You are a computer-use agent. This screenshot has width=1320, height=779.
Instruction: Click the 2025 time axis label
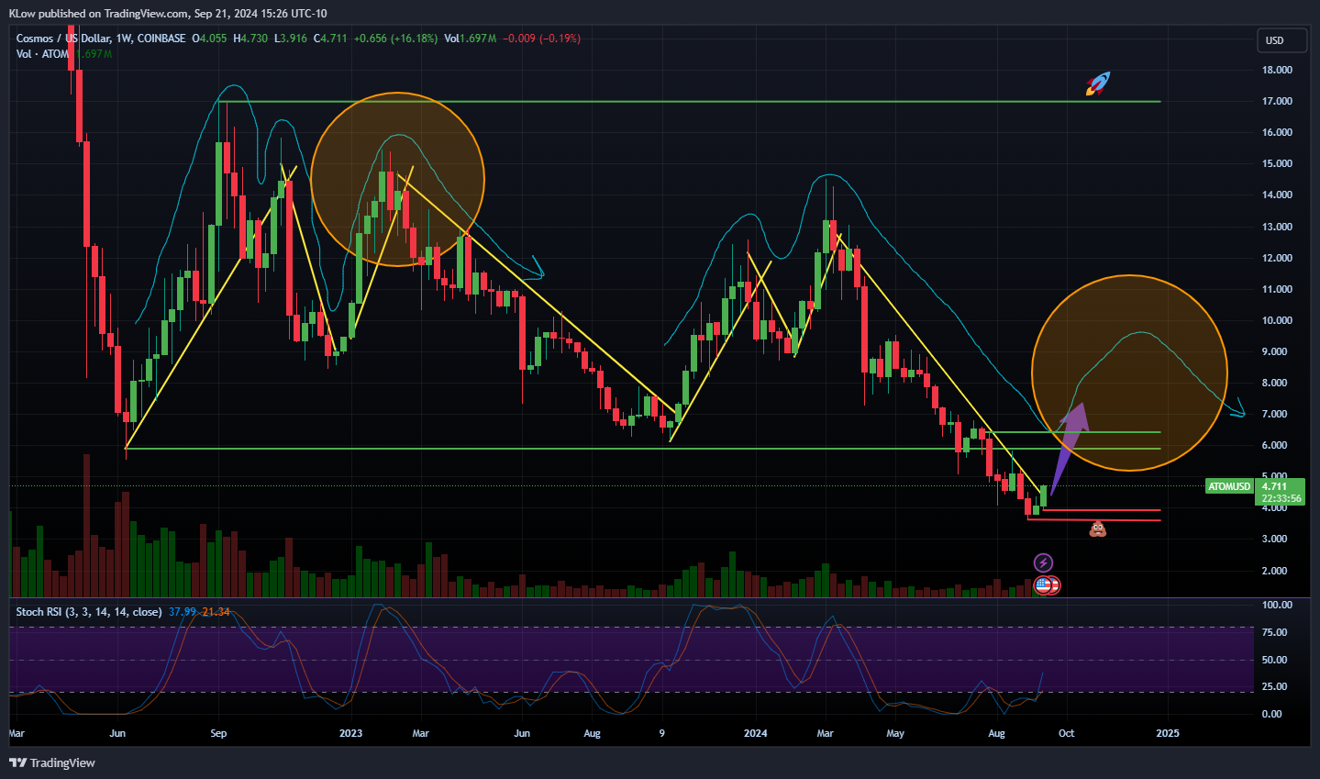tap(1168, 733)
